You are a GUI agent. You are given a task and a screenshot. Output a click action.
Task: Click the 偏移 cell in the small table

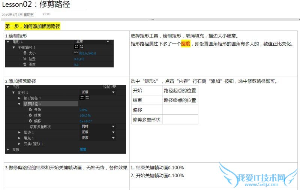point(147,110)
